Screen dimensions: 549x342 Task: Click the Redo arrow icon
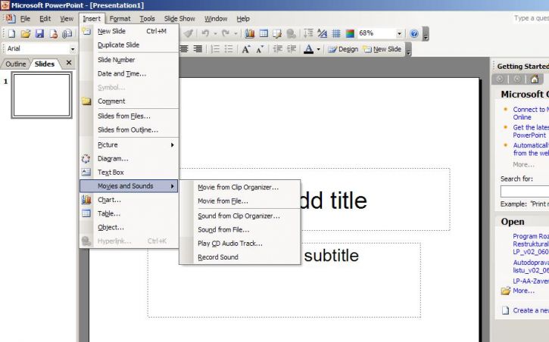(226, 33)
